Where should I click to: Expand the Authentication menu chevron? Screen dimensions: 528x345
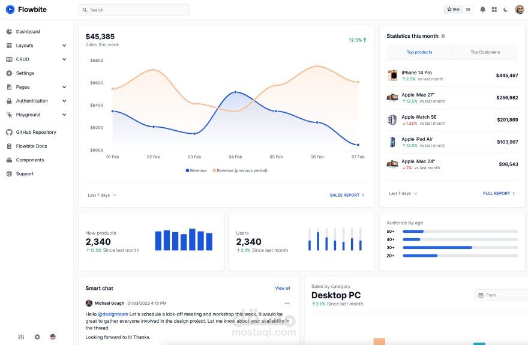tap(64, 101)
